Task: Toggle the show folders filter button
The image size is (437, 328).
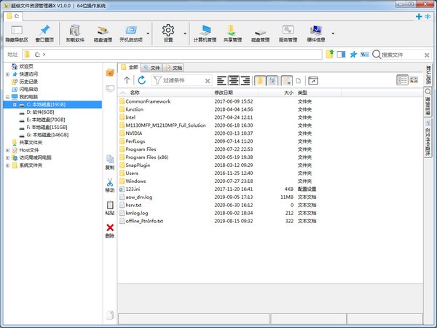Action: click(261, 80)
